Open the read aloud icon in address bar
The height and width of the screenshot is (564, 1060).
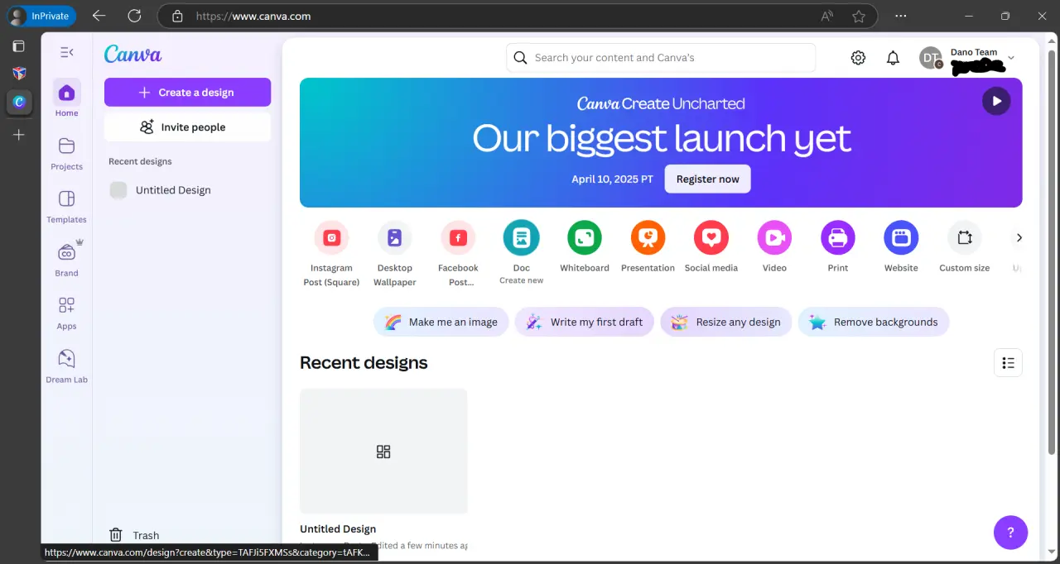[x=826, y=16]
